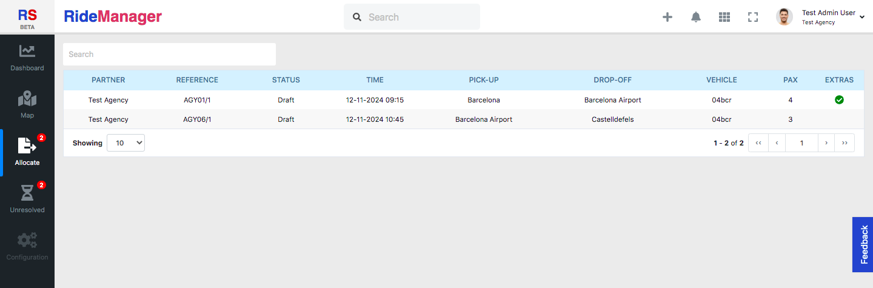This screenshot has height=288, width=873.
Task: Focus the top header Search box
Action: point(412,17)
